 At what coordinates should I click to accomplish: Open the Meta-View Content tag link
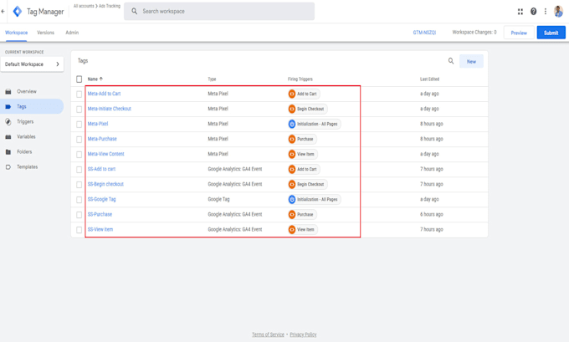(105, 154)
